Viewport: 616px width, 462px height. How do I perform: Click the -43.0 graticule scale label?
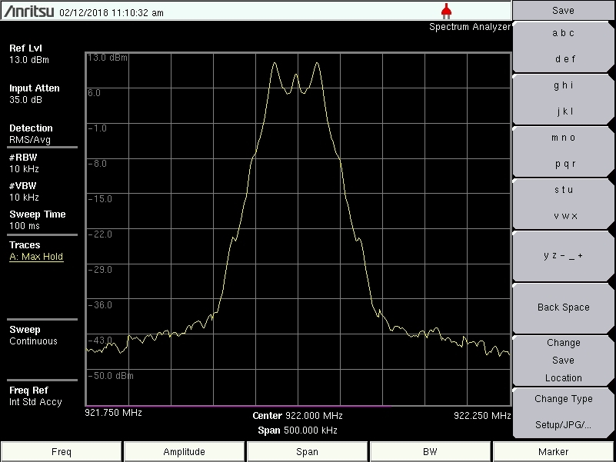click(x=100, y=341)
